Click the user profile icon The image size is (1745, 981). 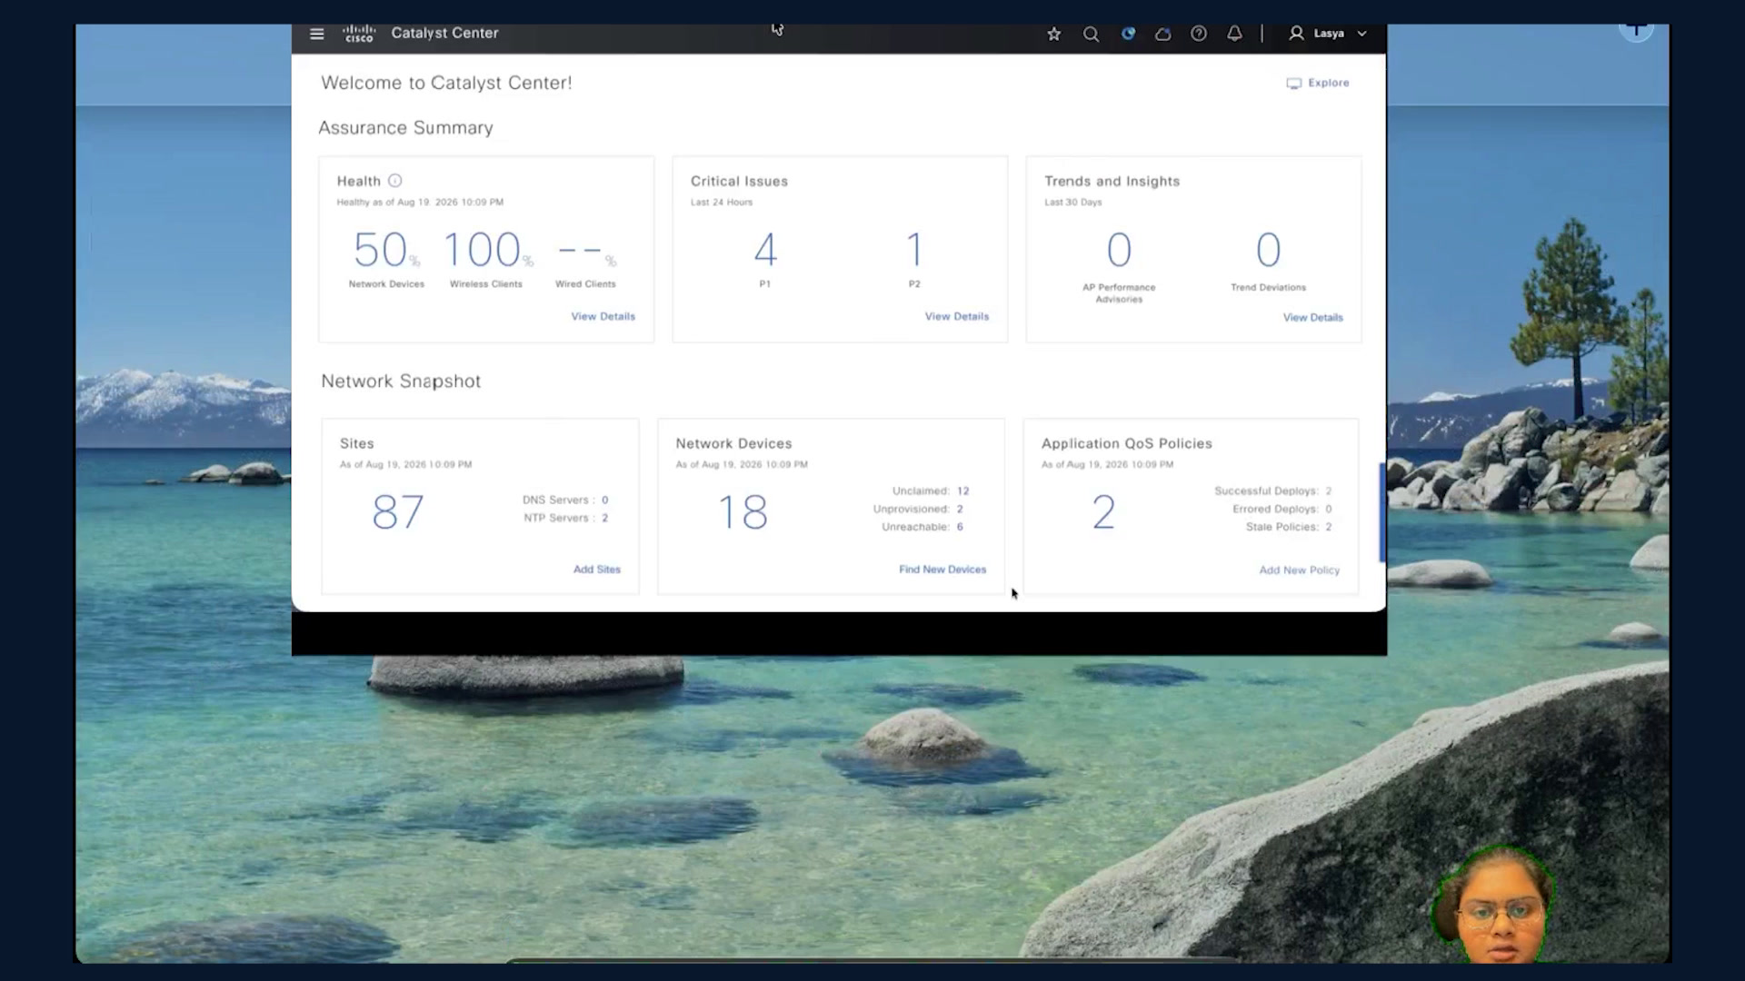[x=1296, y=33]
